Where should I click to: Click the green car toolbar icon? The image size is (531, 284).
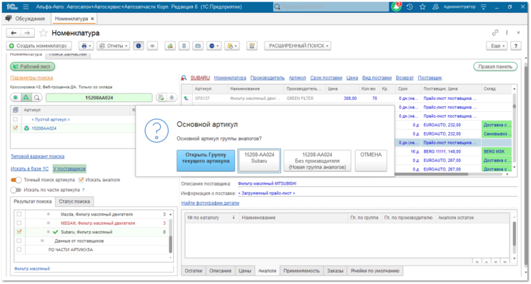click(x=170, y=46)
